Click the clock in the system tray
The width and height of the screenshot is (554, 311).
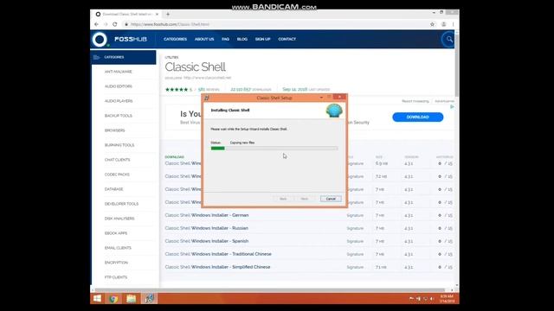point(447,299)
